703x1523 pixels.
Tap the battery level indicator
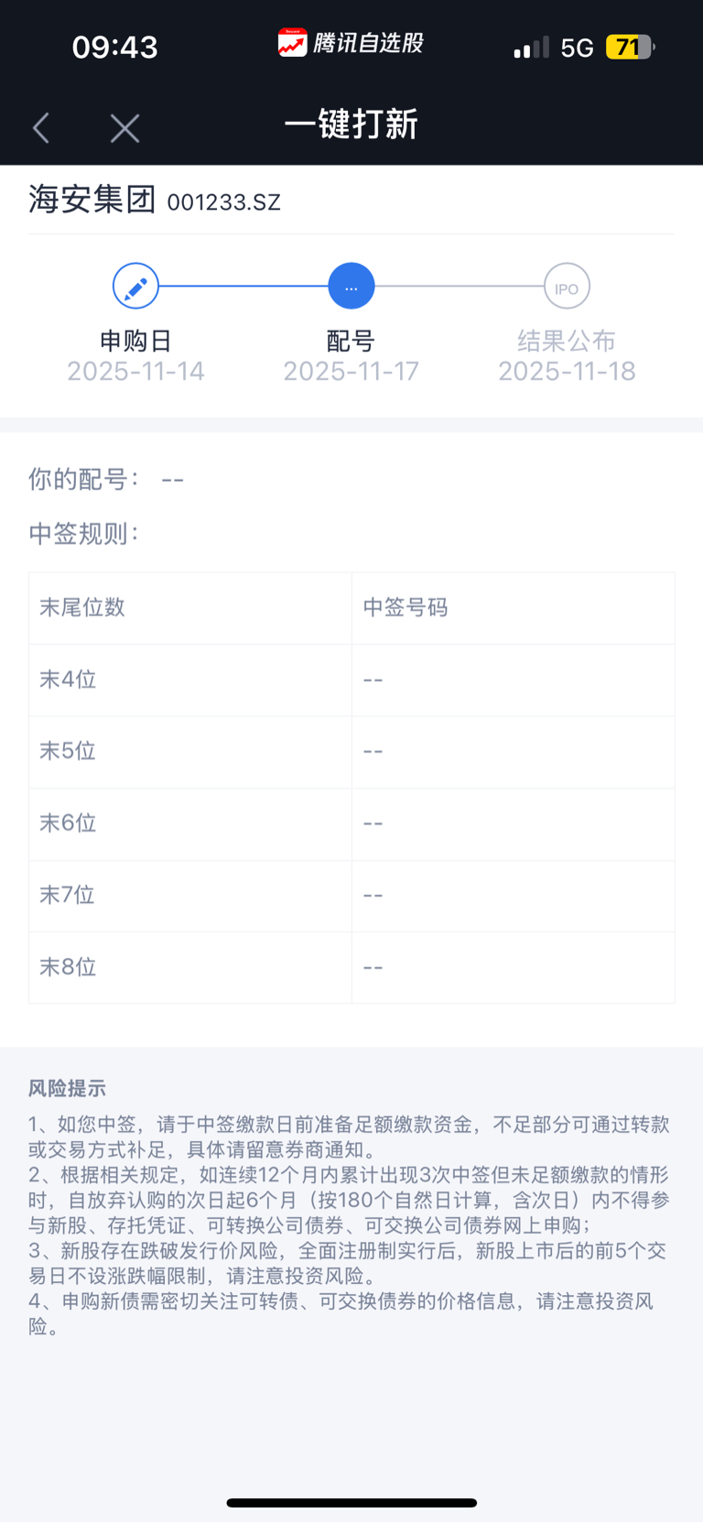(630, 47)
